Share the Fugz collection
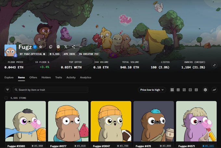Viewport: 221px width, 148px height. point(73,47)
